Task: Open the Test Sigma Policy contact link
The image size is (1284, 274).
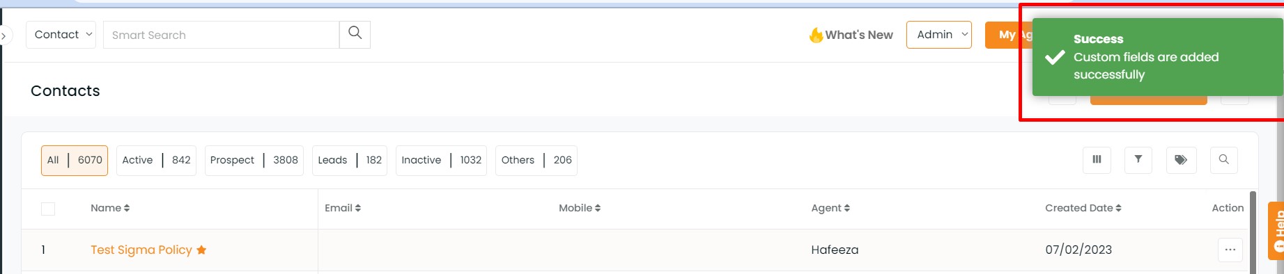Action: click(x=141, y=250)
